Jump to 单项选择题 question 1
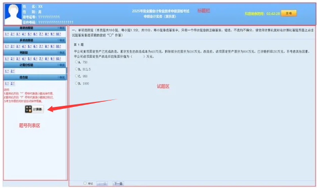This screenshot has width=317, height=188. click(7, 34)
